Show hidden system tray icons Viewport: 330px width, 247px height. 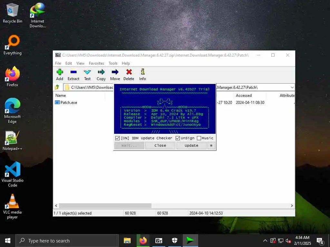pyautogui.click(x=265, y=241)
